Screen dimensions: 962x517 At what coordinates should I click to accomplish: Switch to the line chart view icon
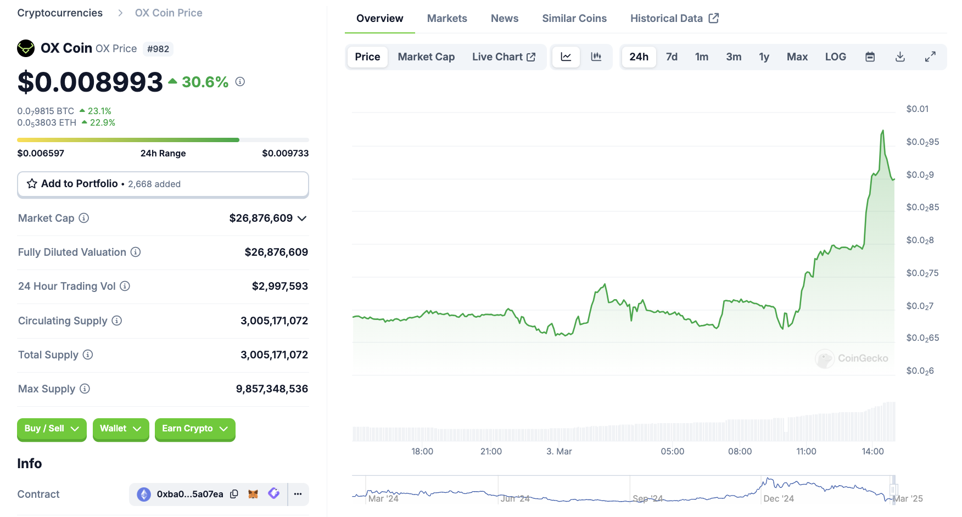(x=566, y=57)
